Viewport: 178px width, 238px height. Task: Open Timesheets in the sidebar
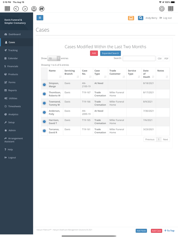(x=16, y=106)
